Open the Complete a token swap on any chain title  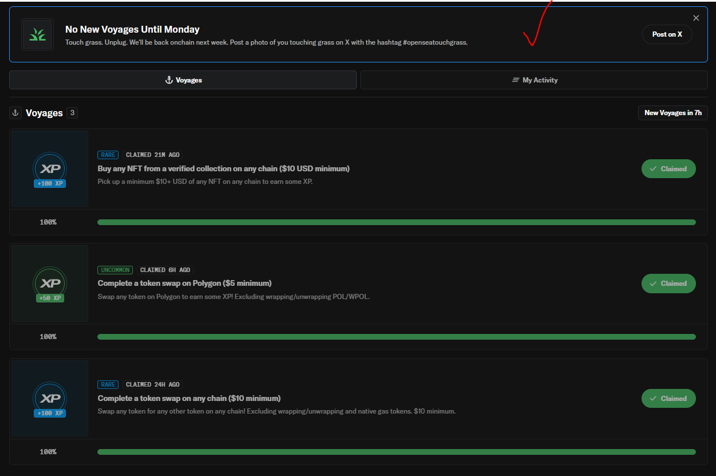click(189, 398)
